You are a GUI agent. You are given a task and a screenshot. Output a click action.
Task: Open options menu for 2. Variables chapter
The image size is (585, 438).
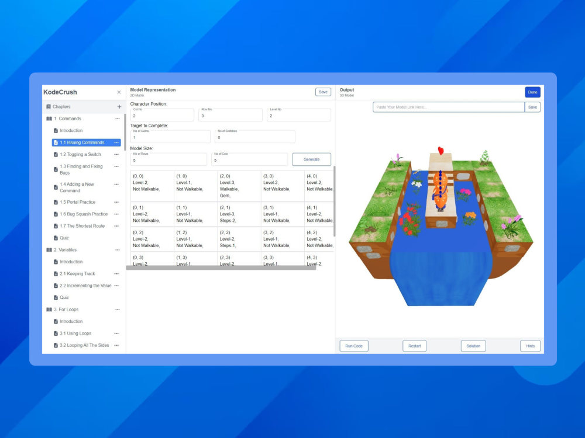[x=118, y=250]
